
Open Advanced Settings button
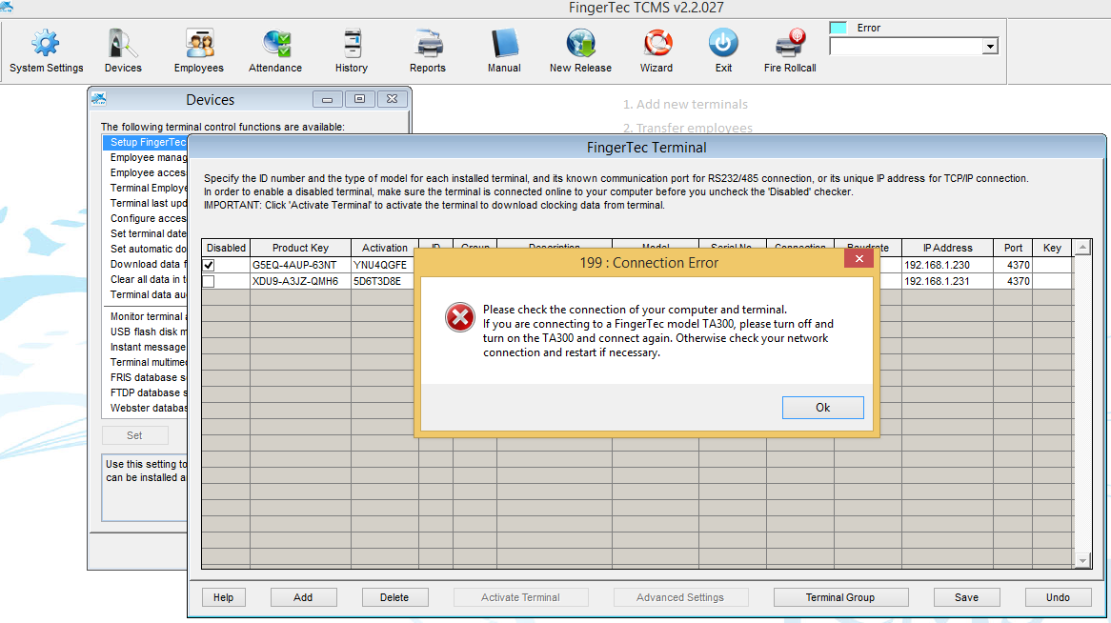point(680,597)
